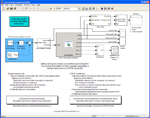Start simulation with the play button

coord(51,8)
